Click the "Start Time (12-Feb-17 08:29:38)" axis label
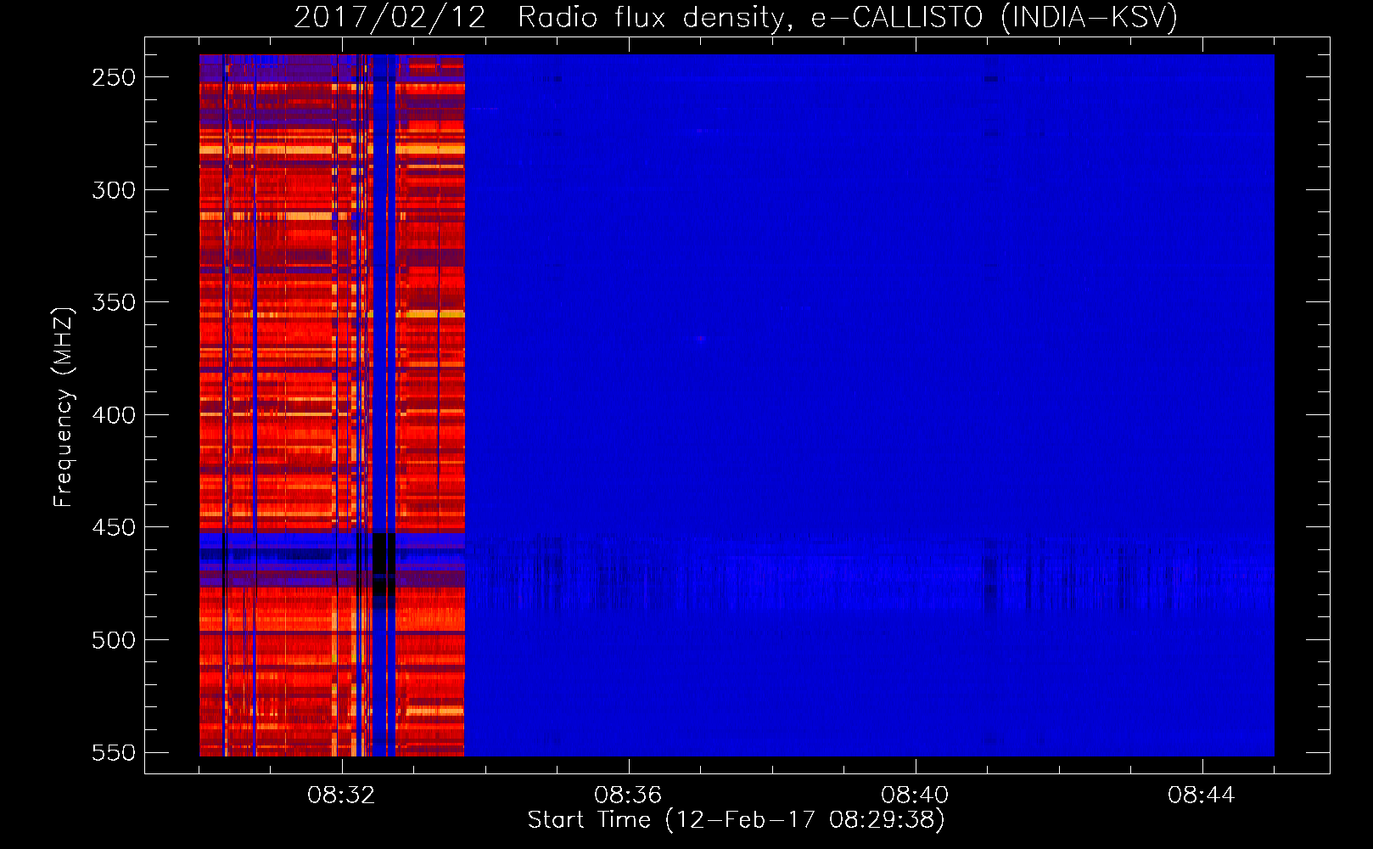This screenshot has width=1373, height=849. coord(736,820)
